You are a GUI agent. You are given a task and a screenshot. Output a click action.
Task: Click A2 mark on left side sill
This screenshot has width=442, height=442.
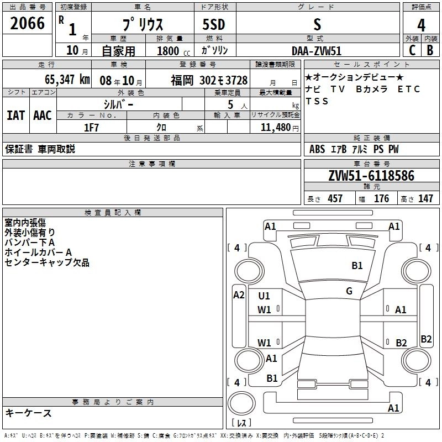tap(239, 295)
